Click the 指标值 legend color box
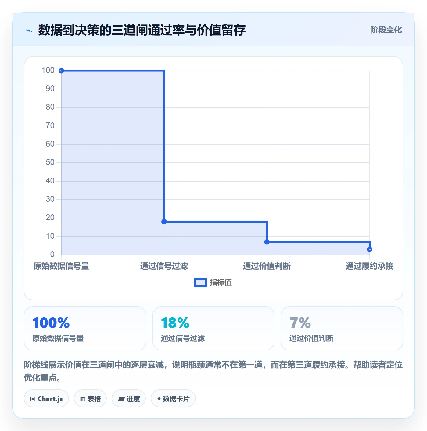The width and height of the screenshot is (427, 431). coord(201,283)
